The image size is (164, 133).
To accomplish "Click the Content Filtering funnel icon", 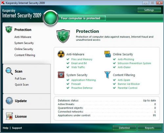I will [x=108, y=75].
